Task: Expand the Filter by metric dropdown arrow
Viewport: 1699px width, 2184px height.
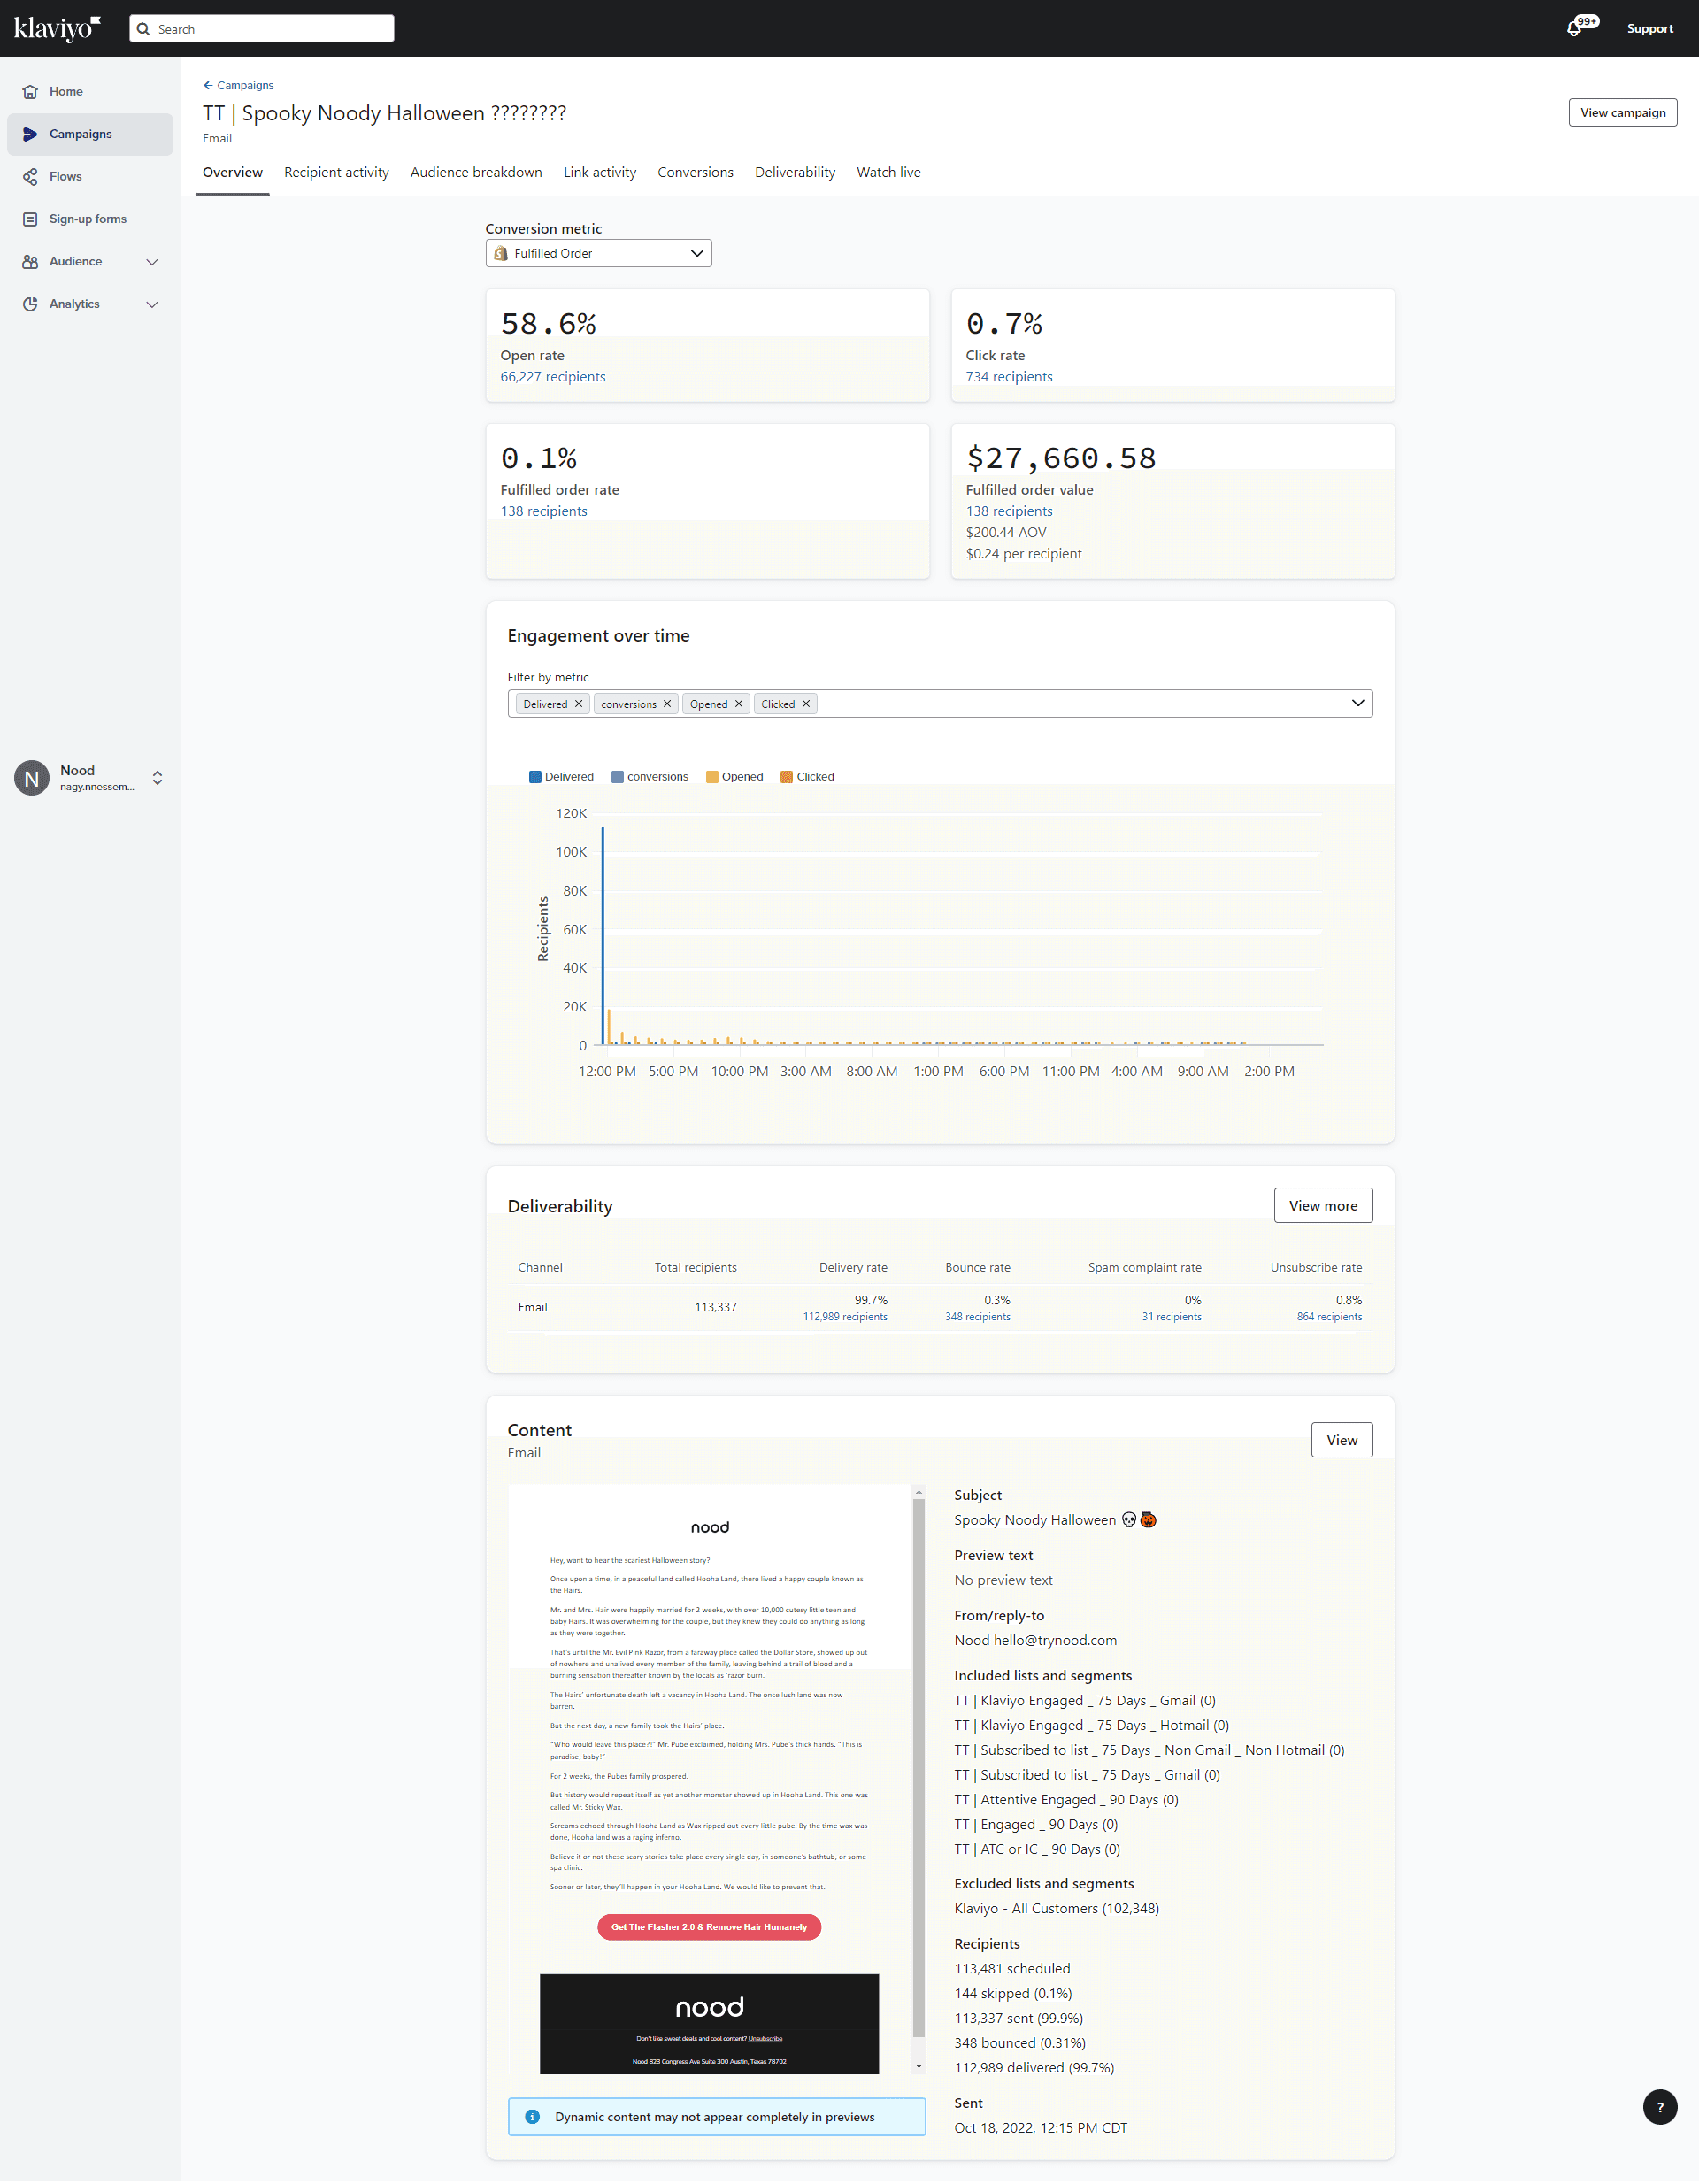Action: pos(1357,704)
